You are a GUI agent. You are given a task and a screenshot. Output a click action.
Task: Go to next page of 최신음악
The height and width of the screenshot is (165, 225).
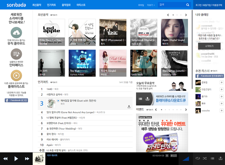tap(186, 15)
